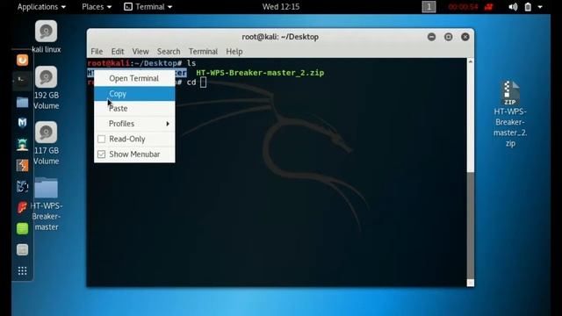This screenshot has height=316, width=562.
Task: Choose Copy from the context menu
Action: 134,94
